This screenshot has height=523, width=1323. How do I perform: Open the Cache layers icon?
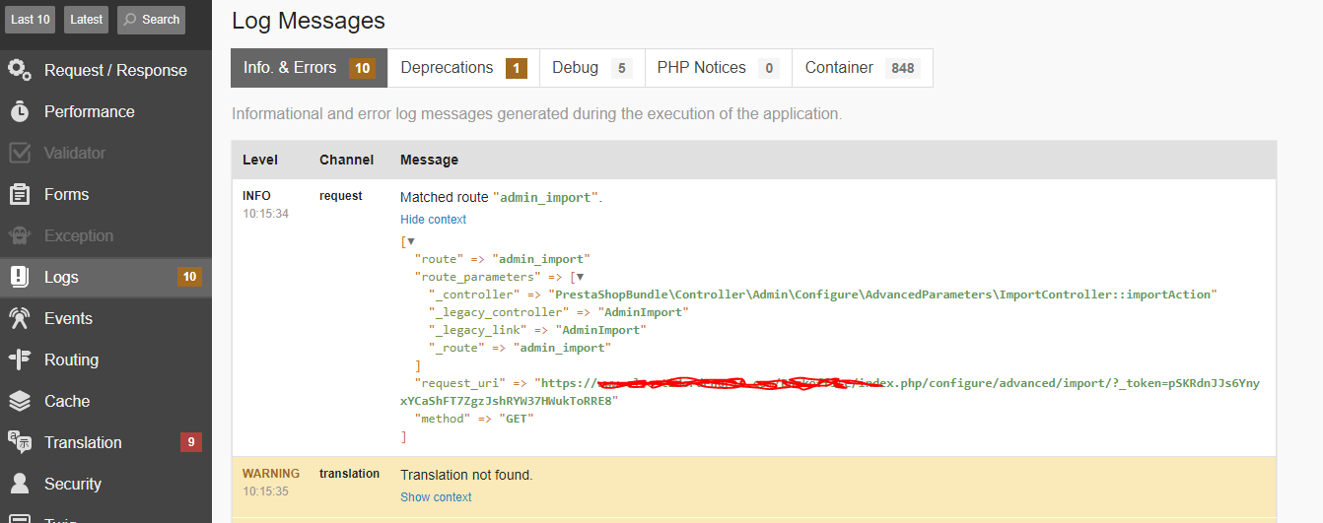[19, 401]
